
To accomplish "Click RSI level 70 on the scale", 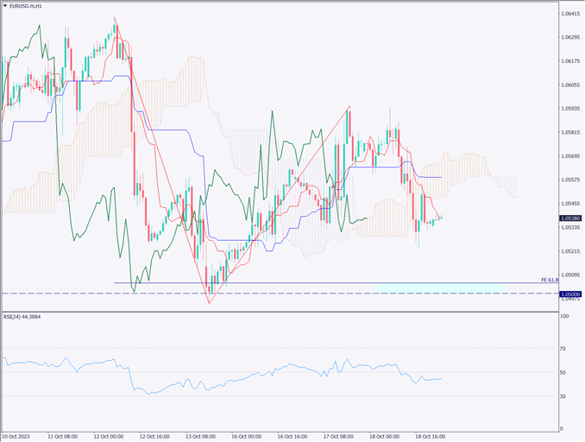I will click(x=563, y=349).
